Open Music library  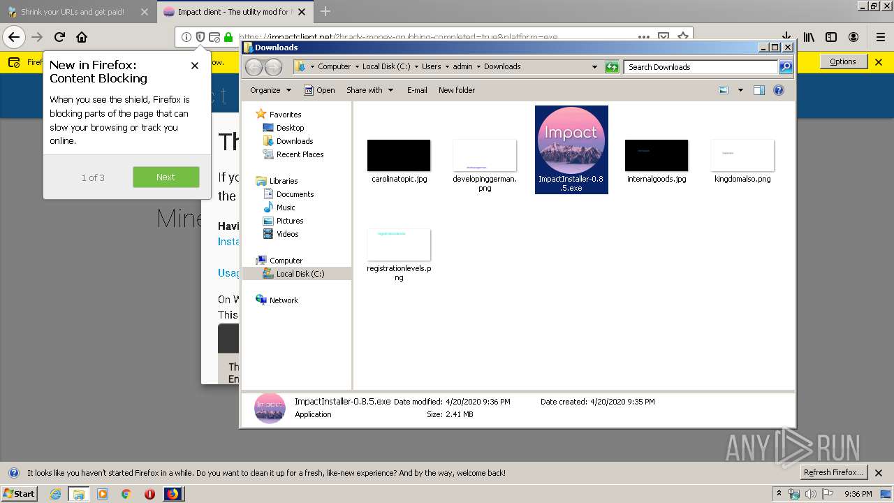coord(286,207)
